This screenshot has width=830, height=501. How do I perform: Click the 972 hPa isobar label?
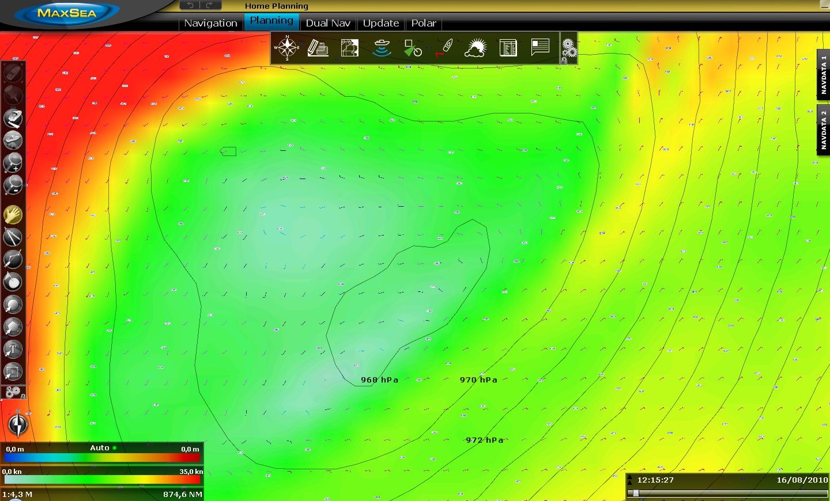pyautogui.click(x=484, y=440)
